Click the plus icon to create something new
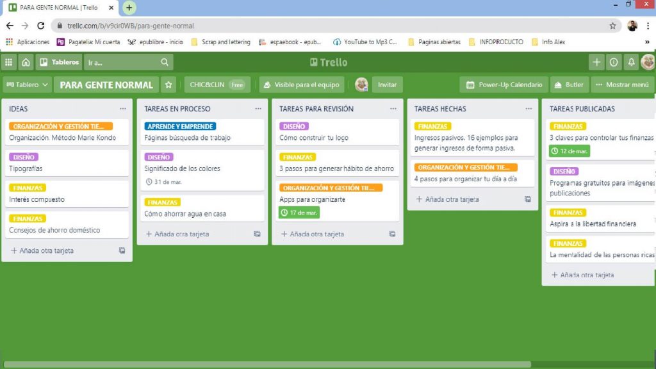The height and width of the screenshot is (369, 656). (x=596, y=61)
